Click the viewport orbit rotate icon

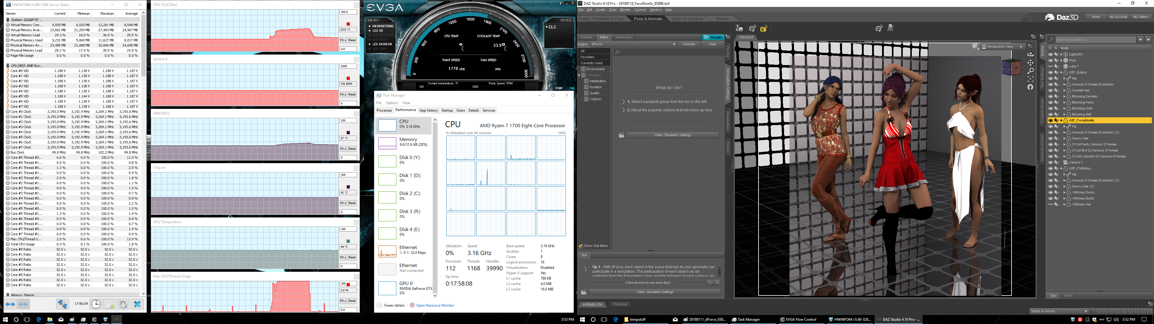1030,55
